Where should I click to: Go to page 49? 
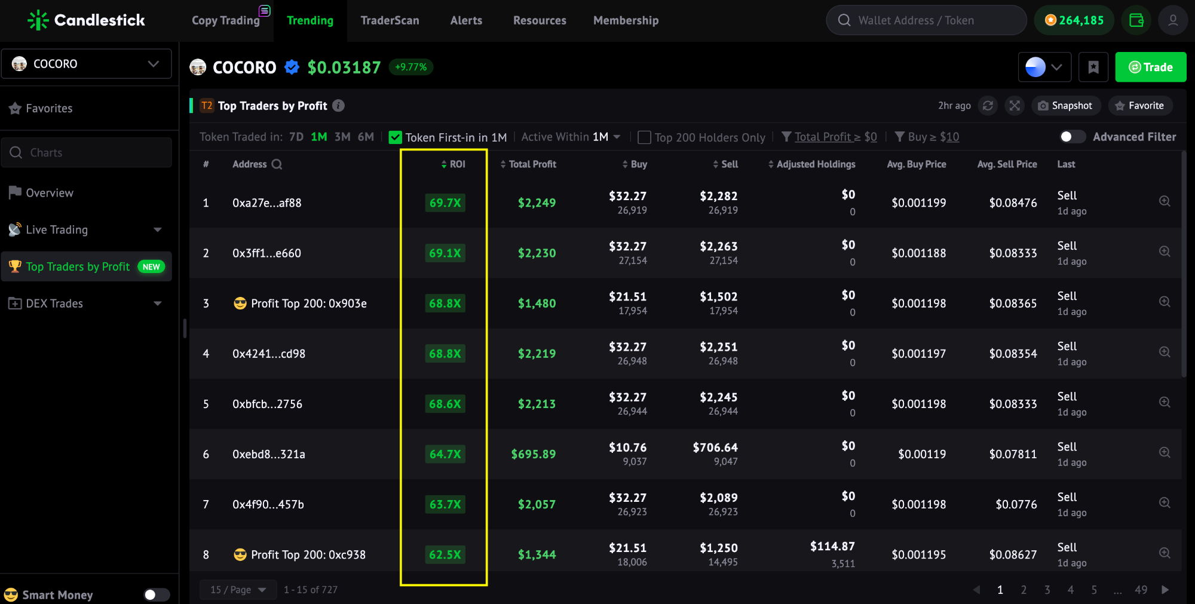tap(1141, 590)
